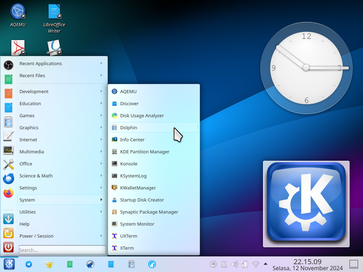Click the digital clock showing 22.15.09
The height and width of the screenshot is (272, 363).
tap(307, 262)
